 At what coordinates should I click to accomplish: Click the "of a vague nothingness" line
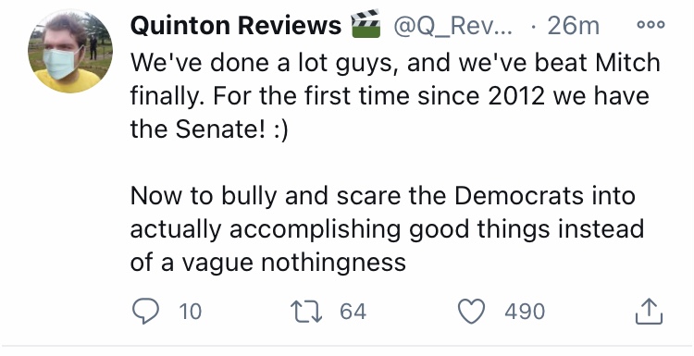coord(267,263)
